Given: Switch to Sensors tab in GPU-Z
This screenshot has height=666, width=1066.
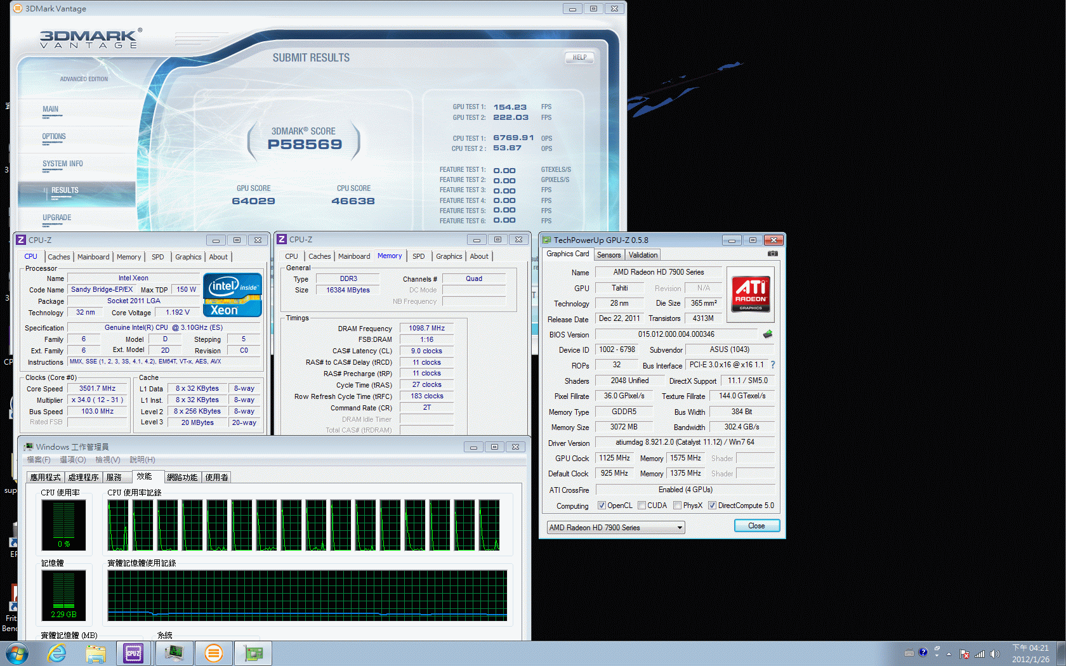Looking at the screenshot, I should pos(609,255).
